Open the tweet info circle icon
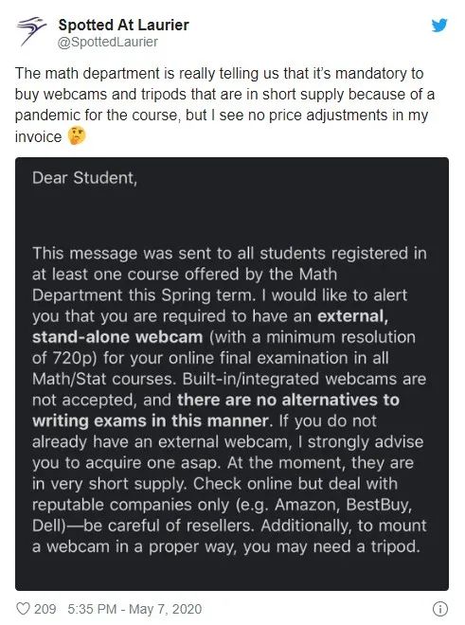Screen dimensions: 465x625 439,609
